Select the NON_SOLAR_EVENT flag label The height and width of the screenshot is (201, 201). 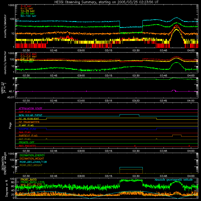tap(30, 115)
